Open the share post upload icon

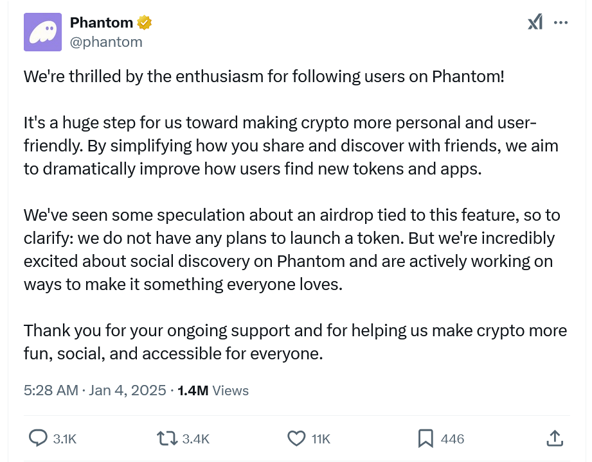(555, 438)
